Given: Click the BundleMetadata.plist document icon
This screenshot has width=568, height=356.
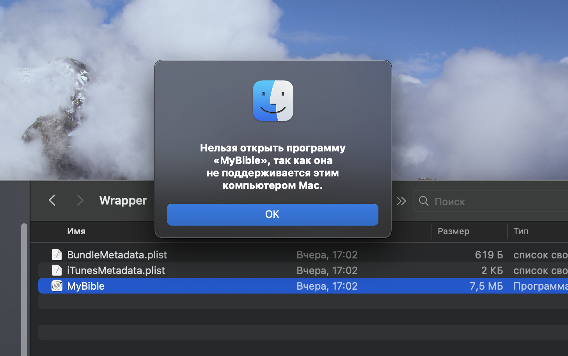Looking at the screenshot, I should [57, 255].
